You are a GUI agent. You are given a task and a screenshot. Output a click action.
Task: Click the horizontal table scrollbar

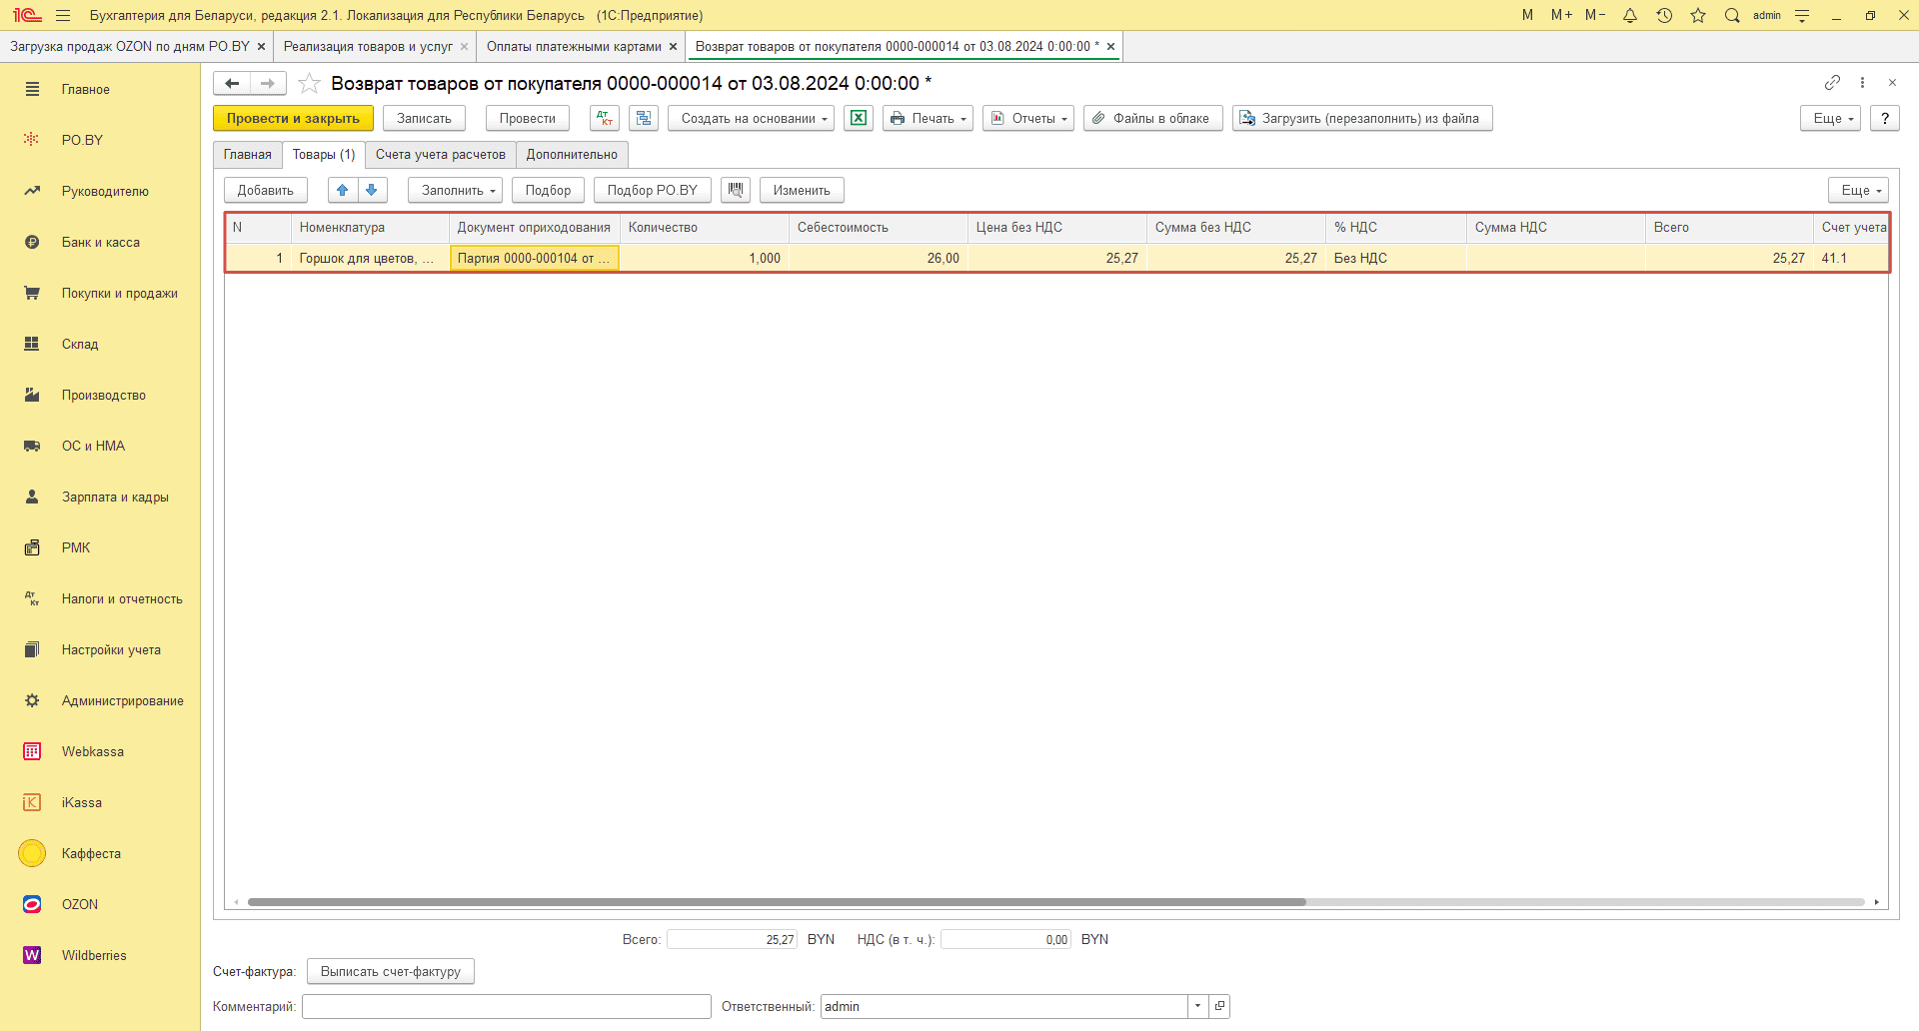click(x=777, y=902)
